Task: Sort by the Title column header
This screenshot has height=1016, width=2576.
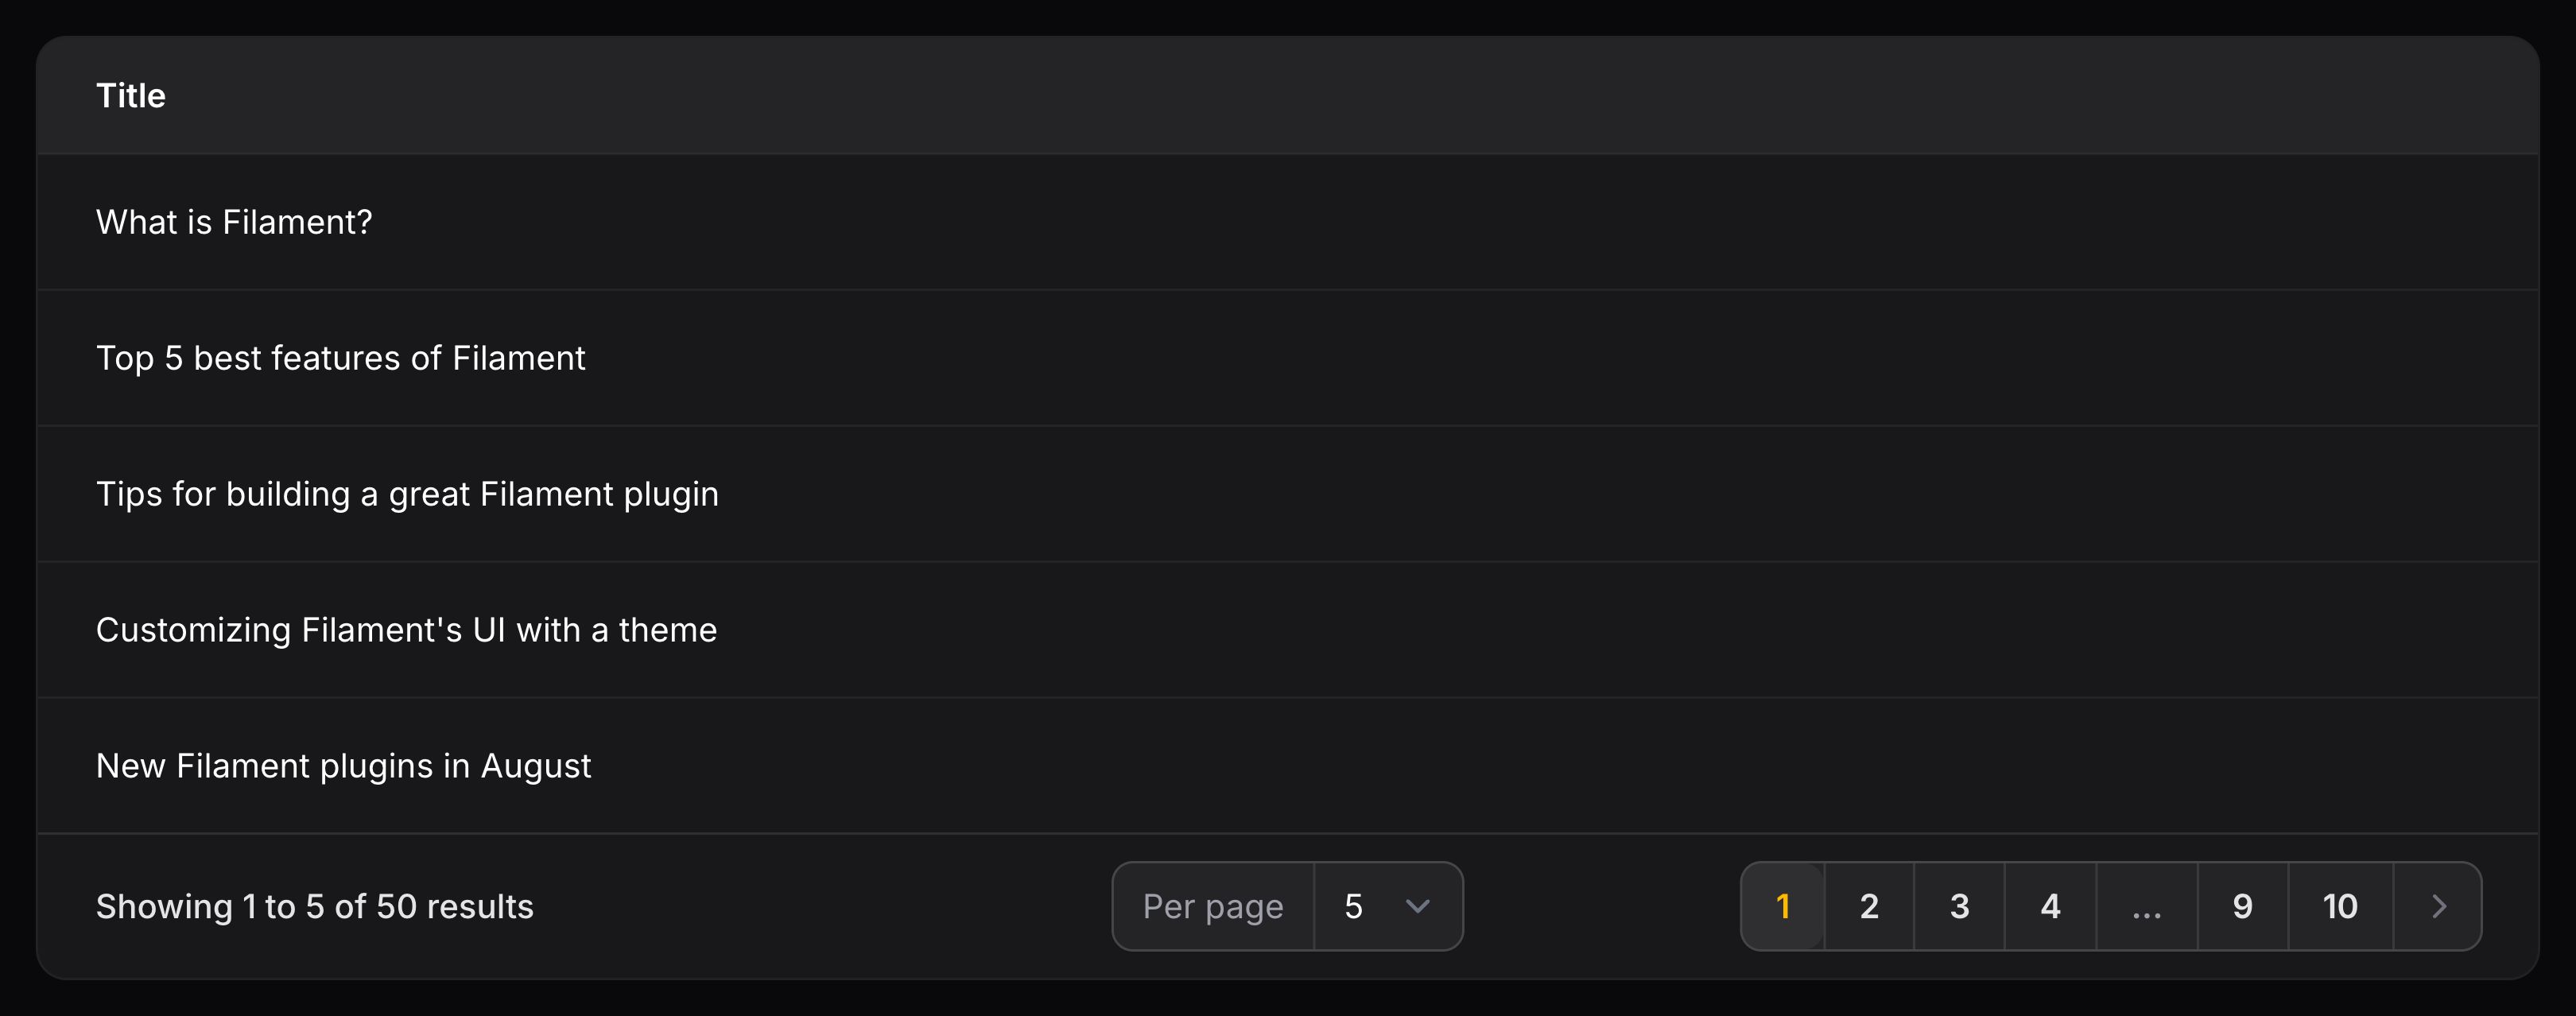Action: coord(131,96)
